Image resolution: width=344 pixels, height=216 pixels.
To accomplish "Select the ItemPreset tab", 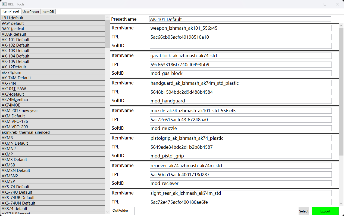I will pyautogui.click(x=11, y=11).
